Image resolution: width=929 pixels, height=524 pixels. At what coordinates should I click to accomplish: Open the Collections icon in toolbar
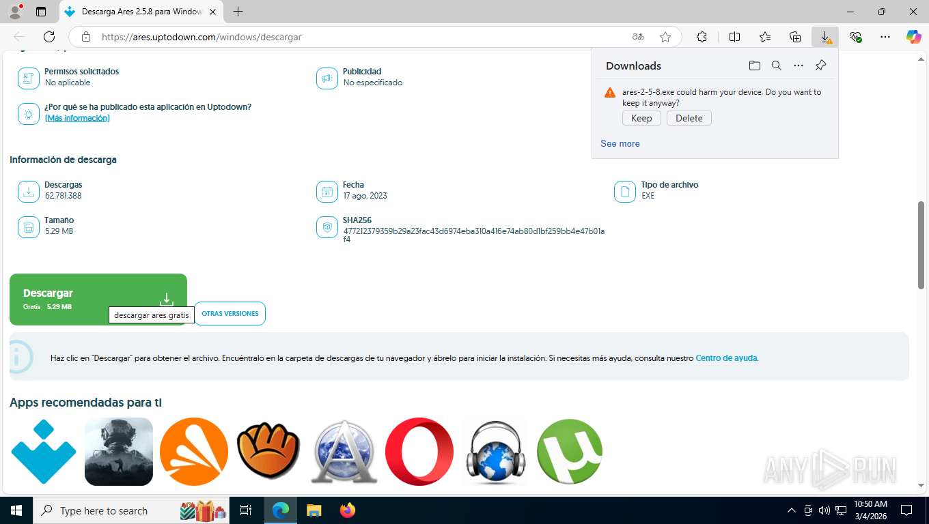click(795, 37)
